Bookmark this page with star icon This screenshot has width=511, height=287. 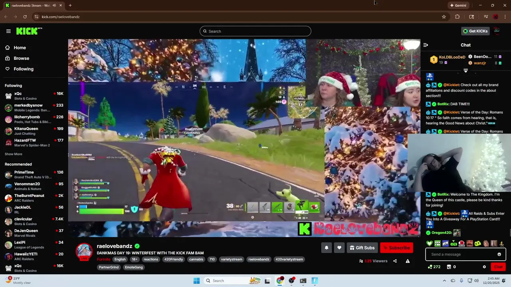tap(444, 17)
